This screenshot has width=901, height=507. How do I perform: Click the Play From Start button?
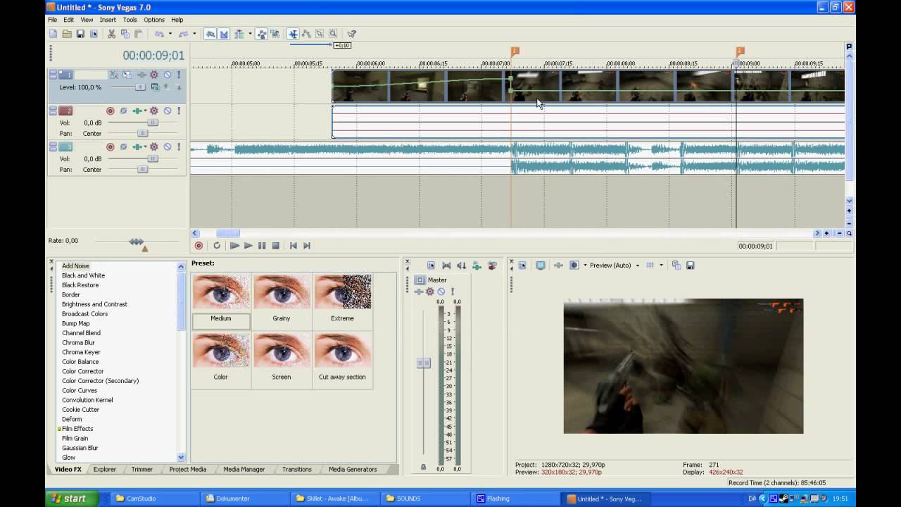click(x=234, y=246)
